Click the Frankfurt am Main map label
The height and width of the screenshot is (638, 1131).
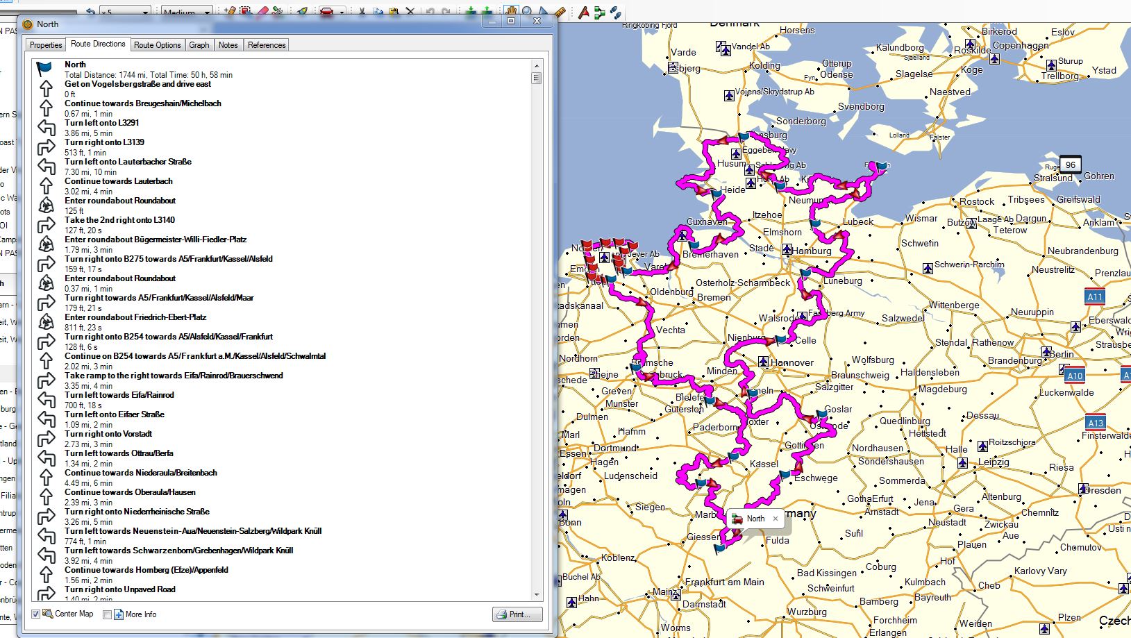tap(724, 582)
